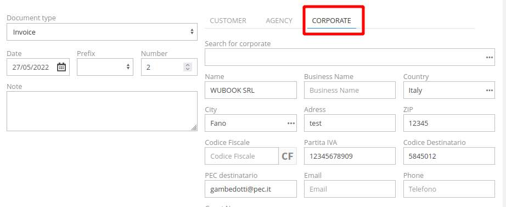Focus the Codice Destinatario field

point(449,156)
